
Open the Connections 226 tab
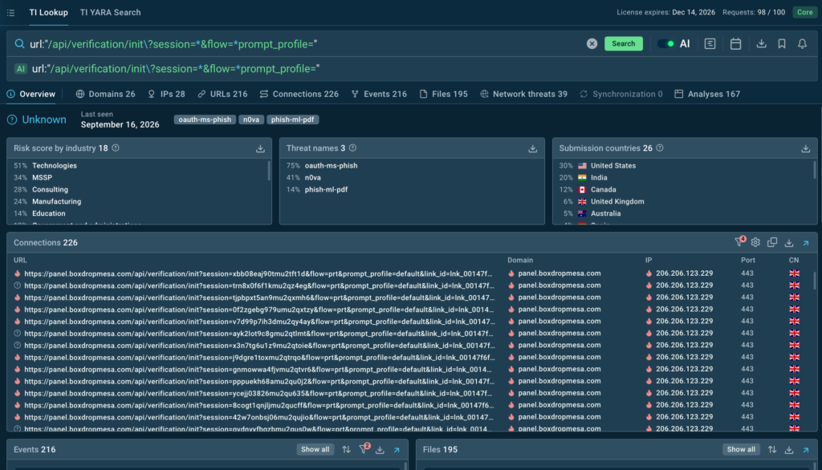299,95
